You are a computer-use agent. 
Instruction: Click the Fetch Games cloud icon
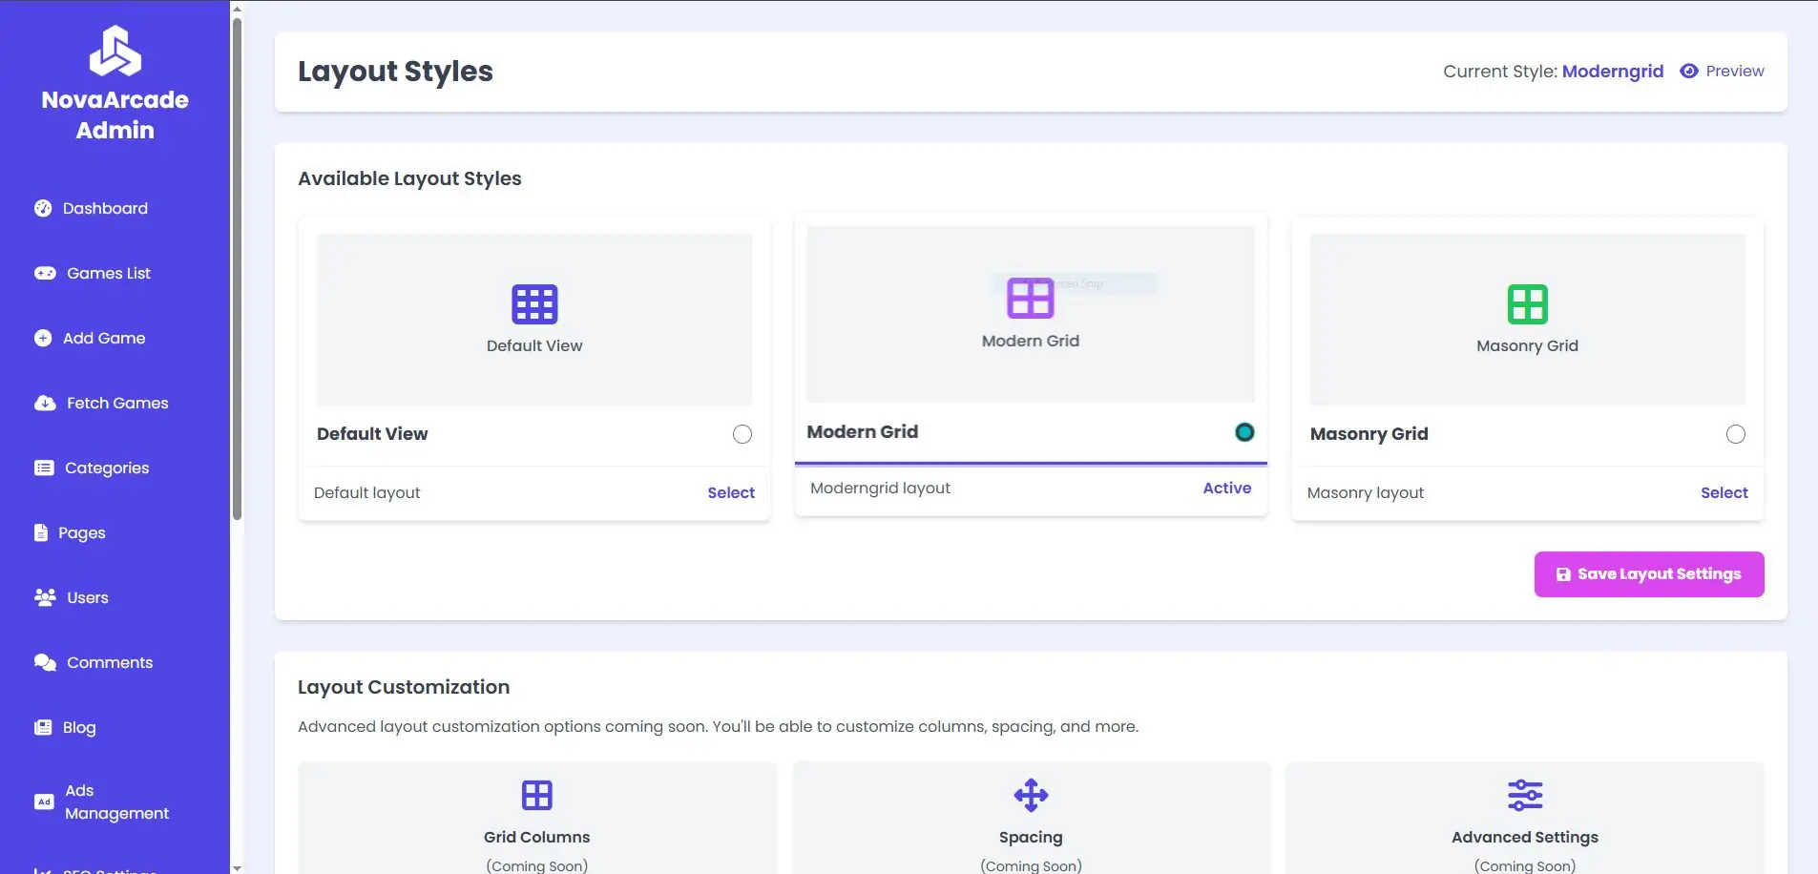pos(45,403)
